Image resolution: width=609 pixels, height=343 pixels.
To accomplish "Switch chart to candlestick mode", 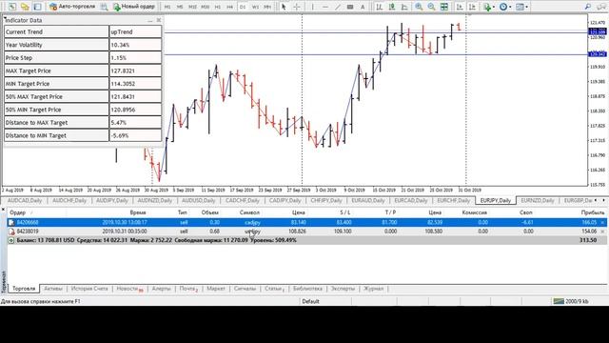I will tap(392, 7).
